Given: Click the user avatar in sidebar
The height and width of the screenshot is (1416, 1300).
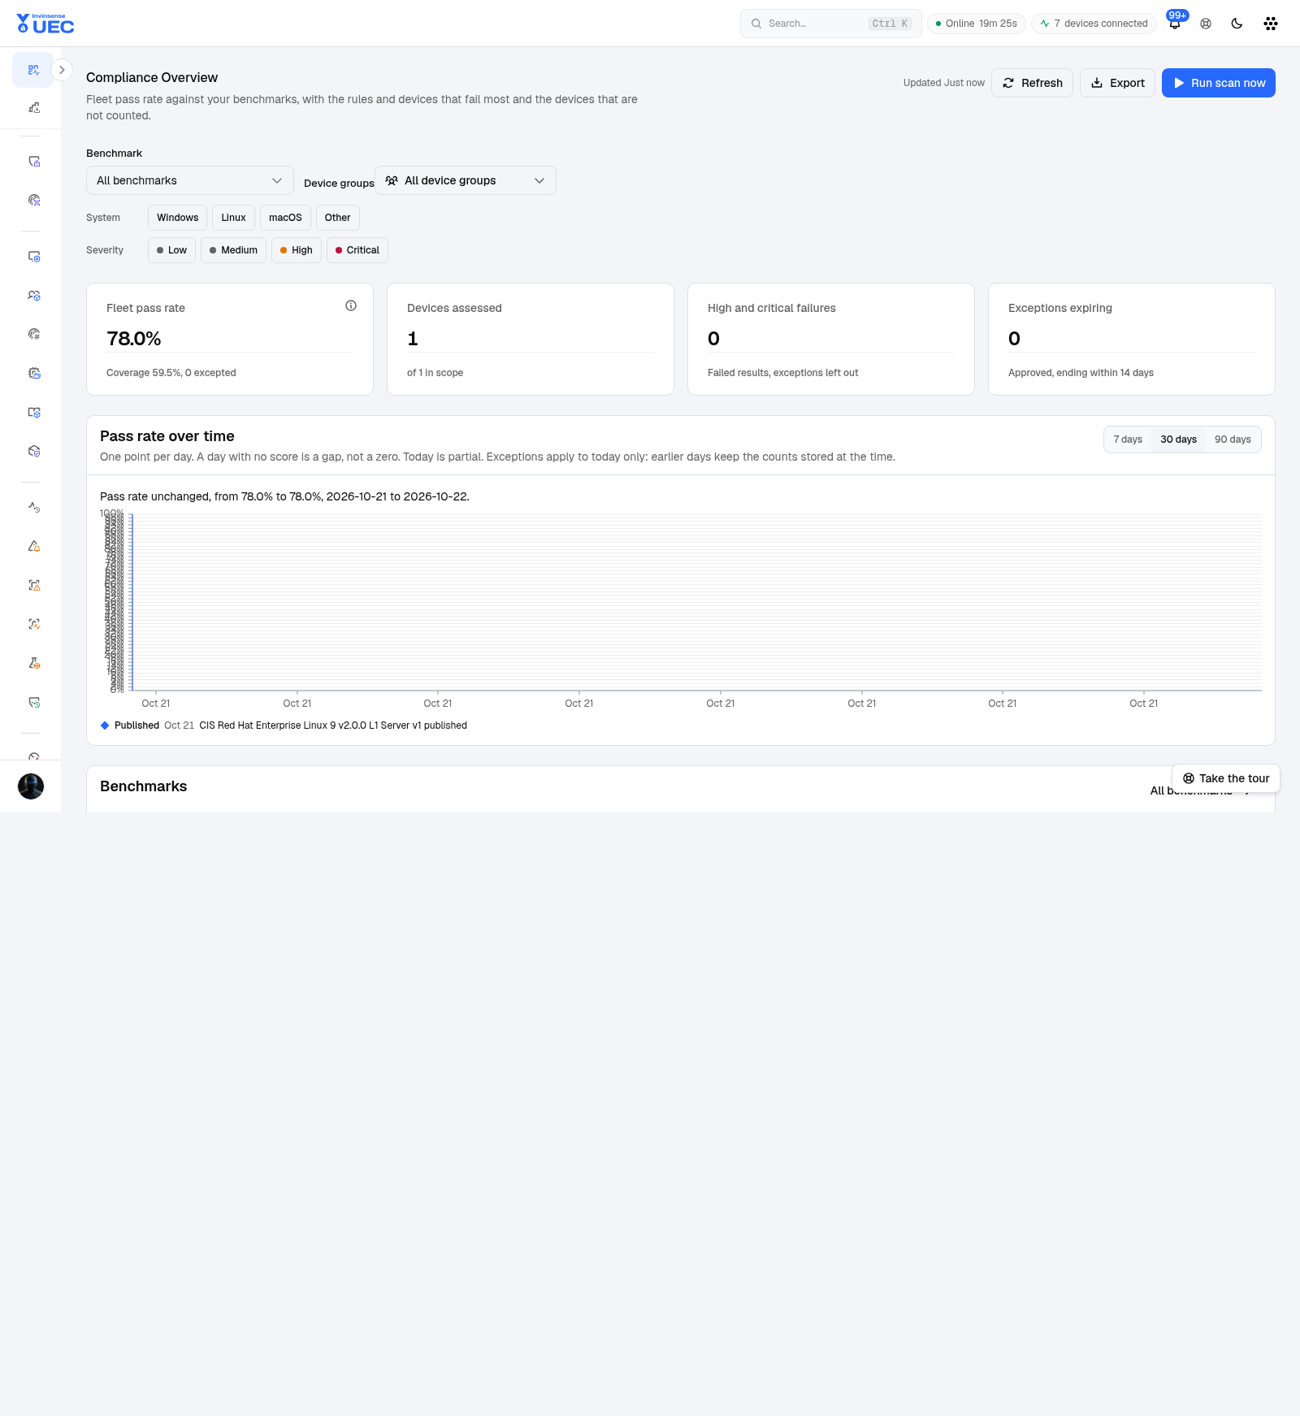Looking at the screenshot, I should coord(31,786).
